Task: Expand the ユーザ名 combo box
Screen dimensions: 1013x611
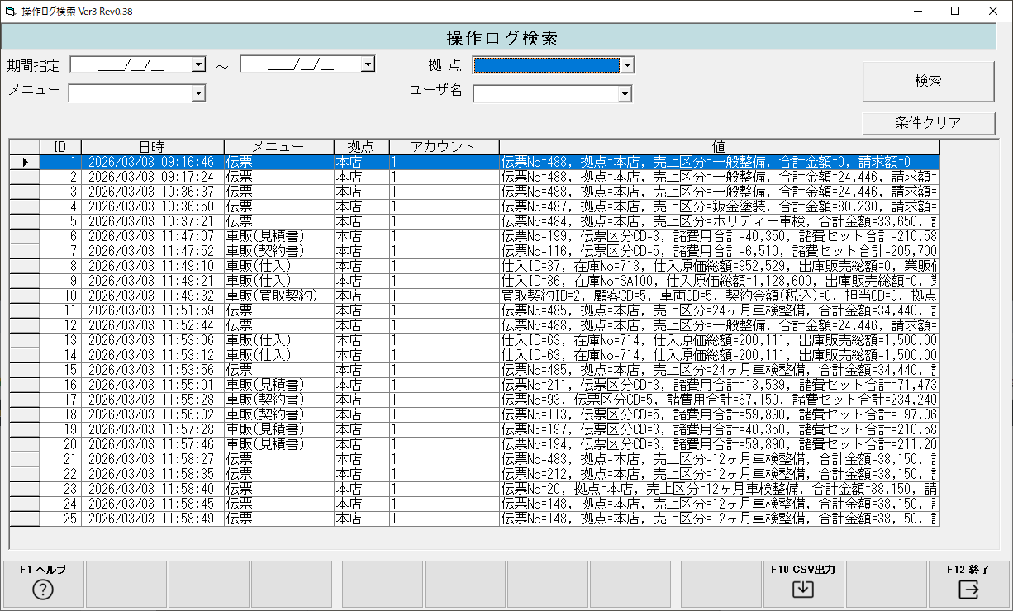Action: tap(625, 94)
